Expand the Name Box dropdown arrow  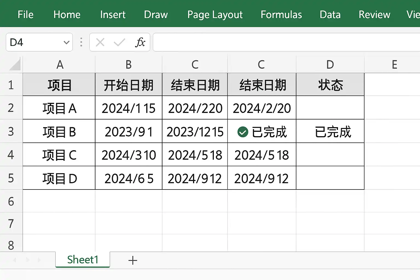[66, 42]
